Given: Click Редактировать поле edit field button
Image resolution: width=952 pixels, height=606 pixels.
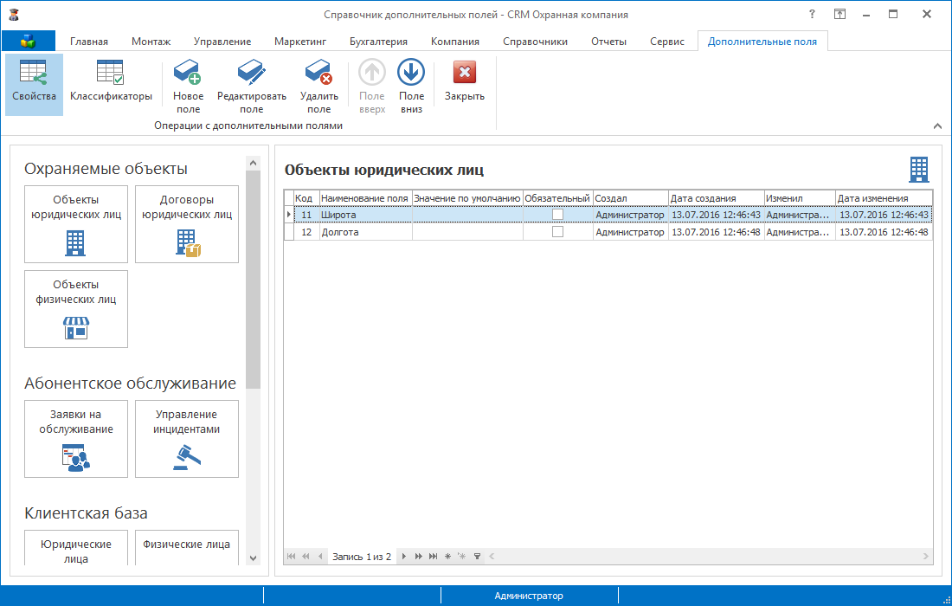Looking at the screenshot, I should coord(251,84).
